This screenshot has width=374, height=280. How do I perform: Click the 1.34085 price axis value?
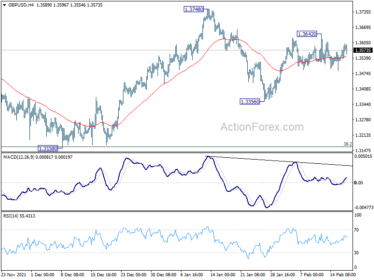363,89
